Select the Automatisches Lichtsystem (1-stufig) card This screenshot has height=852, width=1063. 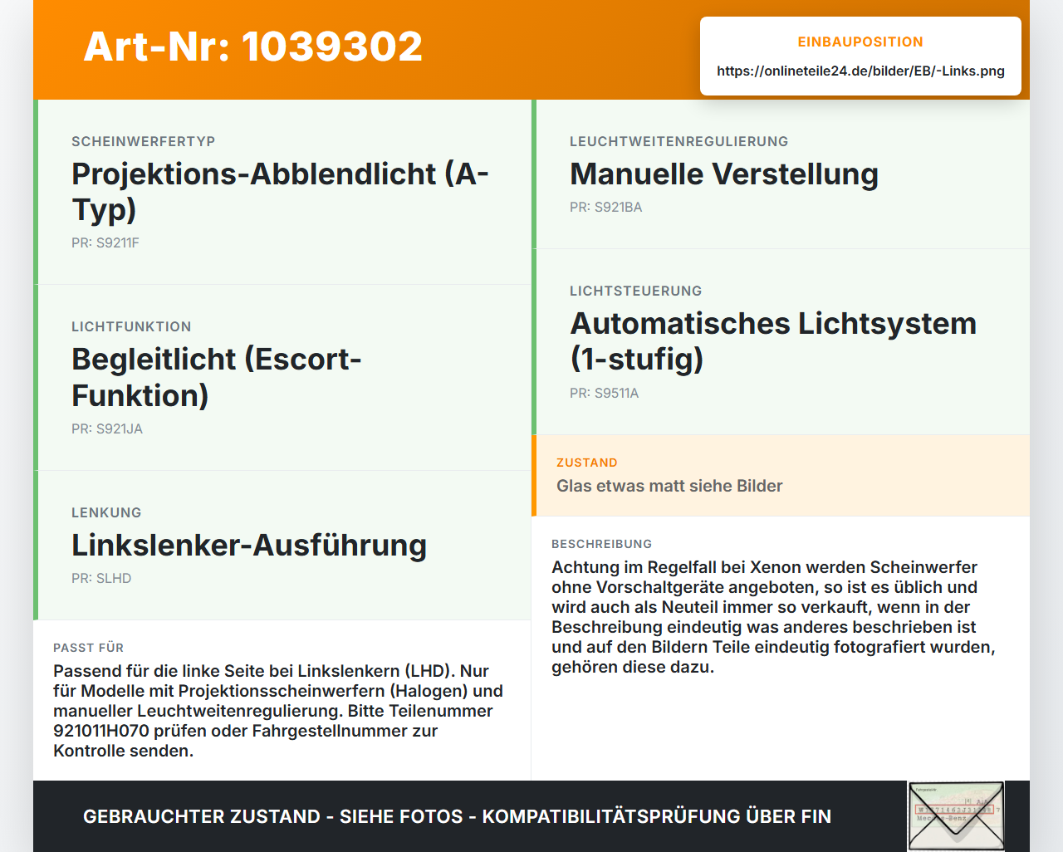(781, 342)
